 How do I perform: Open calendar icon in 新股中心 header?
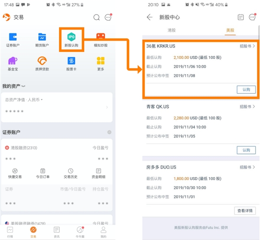(x=240, y=17)
